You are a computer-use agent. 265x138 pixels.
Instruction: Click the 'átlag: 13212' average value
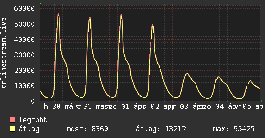tap(161, 129)
